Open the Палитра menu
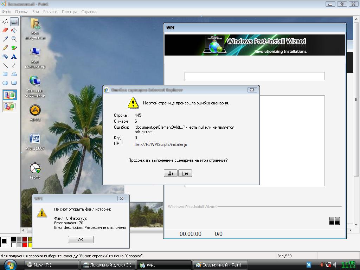This screenshot has width=360, height=270. [70, 12]
